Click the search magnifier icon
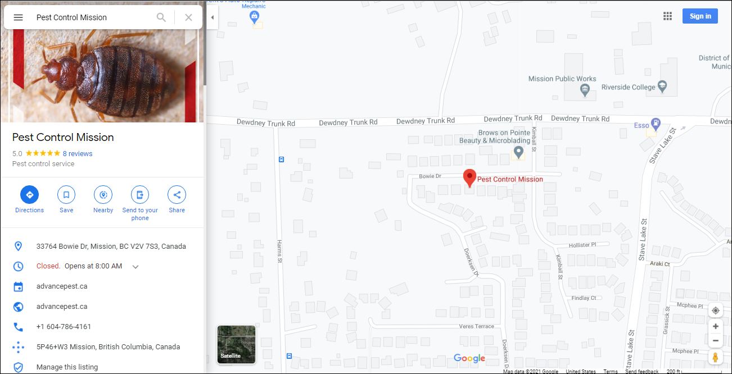 pos(161,17)
